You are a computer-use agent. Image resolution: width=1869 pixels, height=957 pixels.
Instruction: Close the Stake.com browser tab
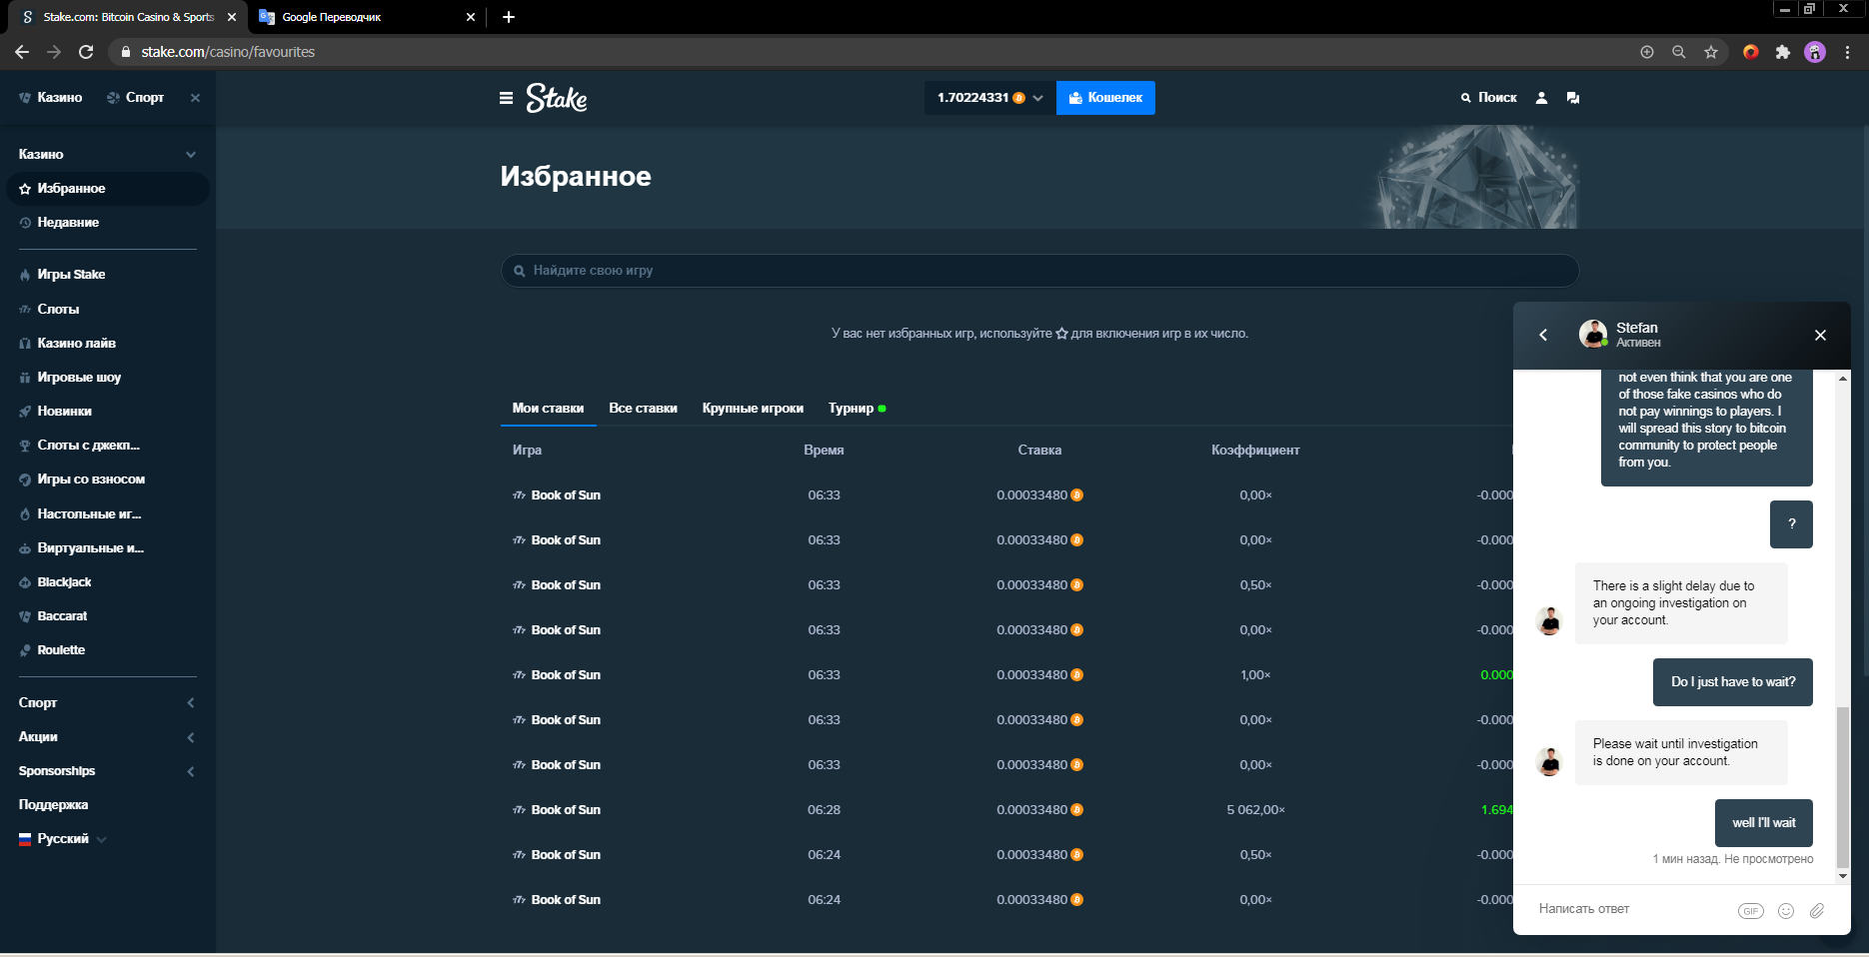click(232, 17)
